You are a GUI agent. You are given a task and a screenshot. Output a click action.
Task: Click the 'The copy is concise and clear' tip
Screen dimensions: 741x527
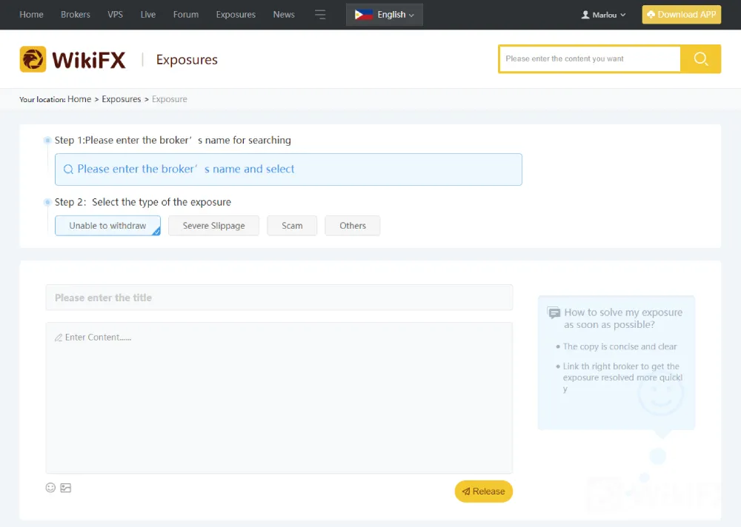click(x=619, y=346)
